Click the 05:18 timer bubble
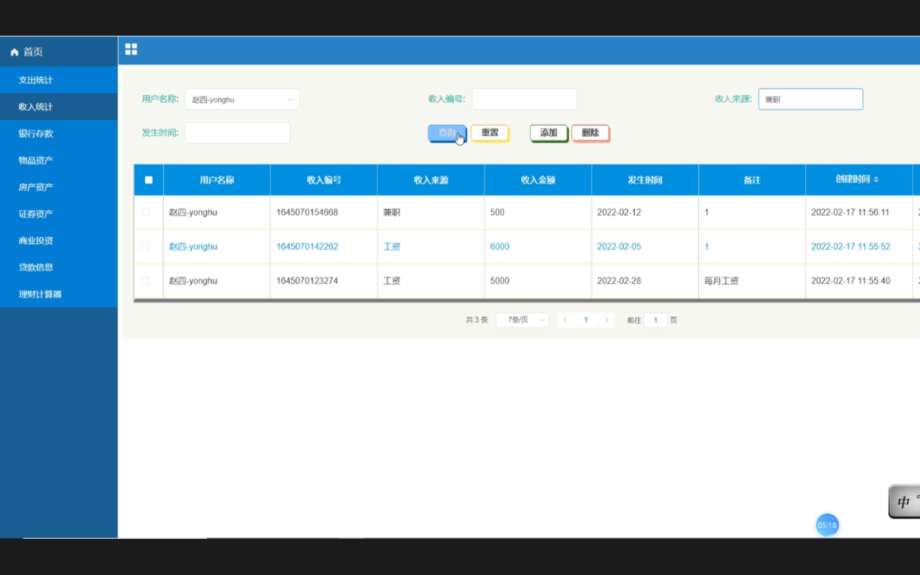 [x=827, y=525]
